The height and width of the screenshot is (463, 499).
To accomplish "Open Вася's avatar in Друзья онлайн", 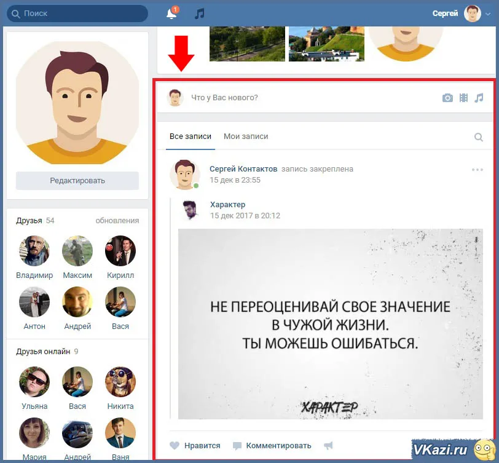I will (x=77, y=382).
